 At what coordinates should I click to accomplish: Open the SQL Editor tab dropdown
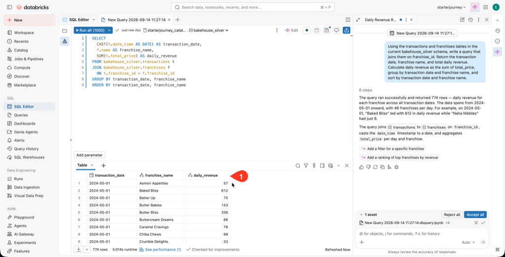94,20
